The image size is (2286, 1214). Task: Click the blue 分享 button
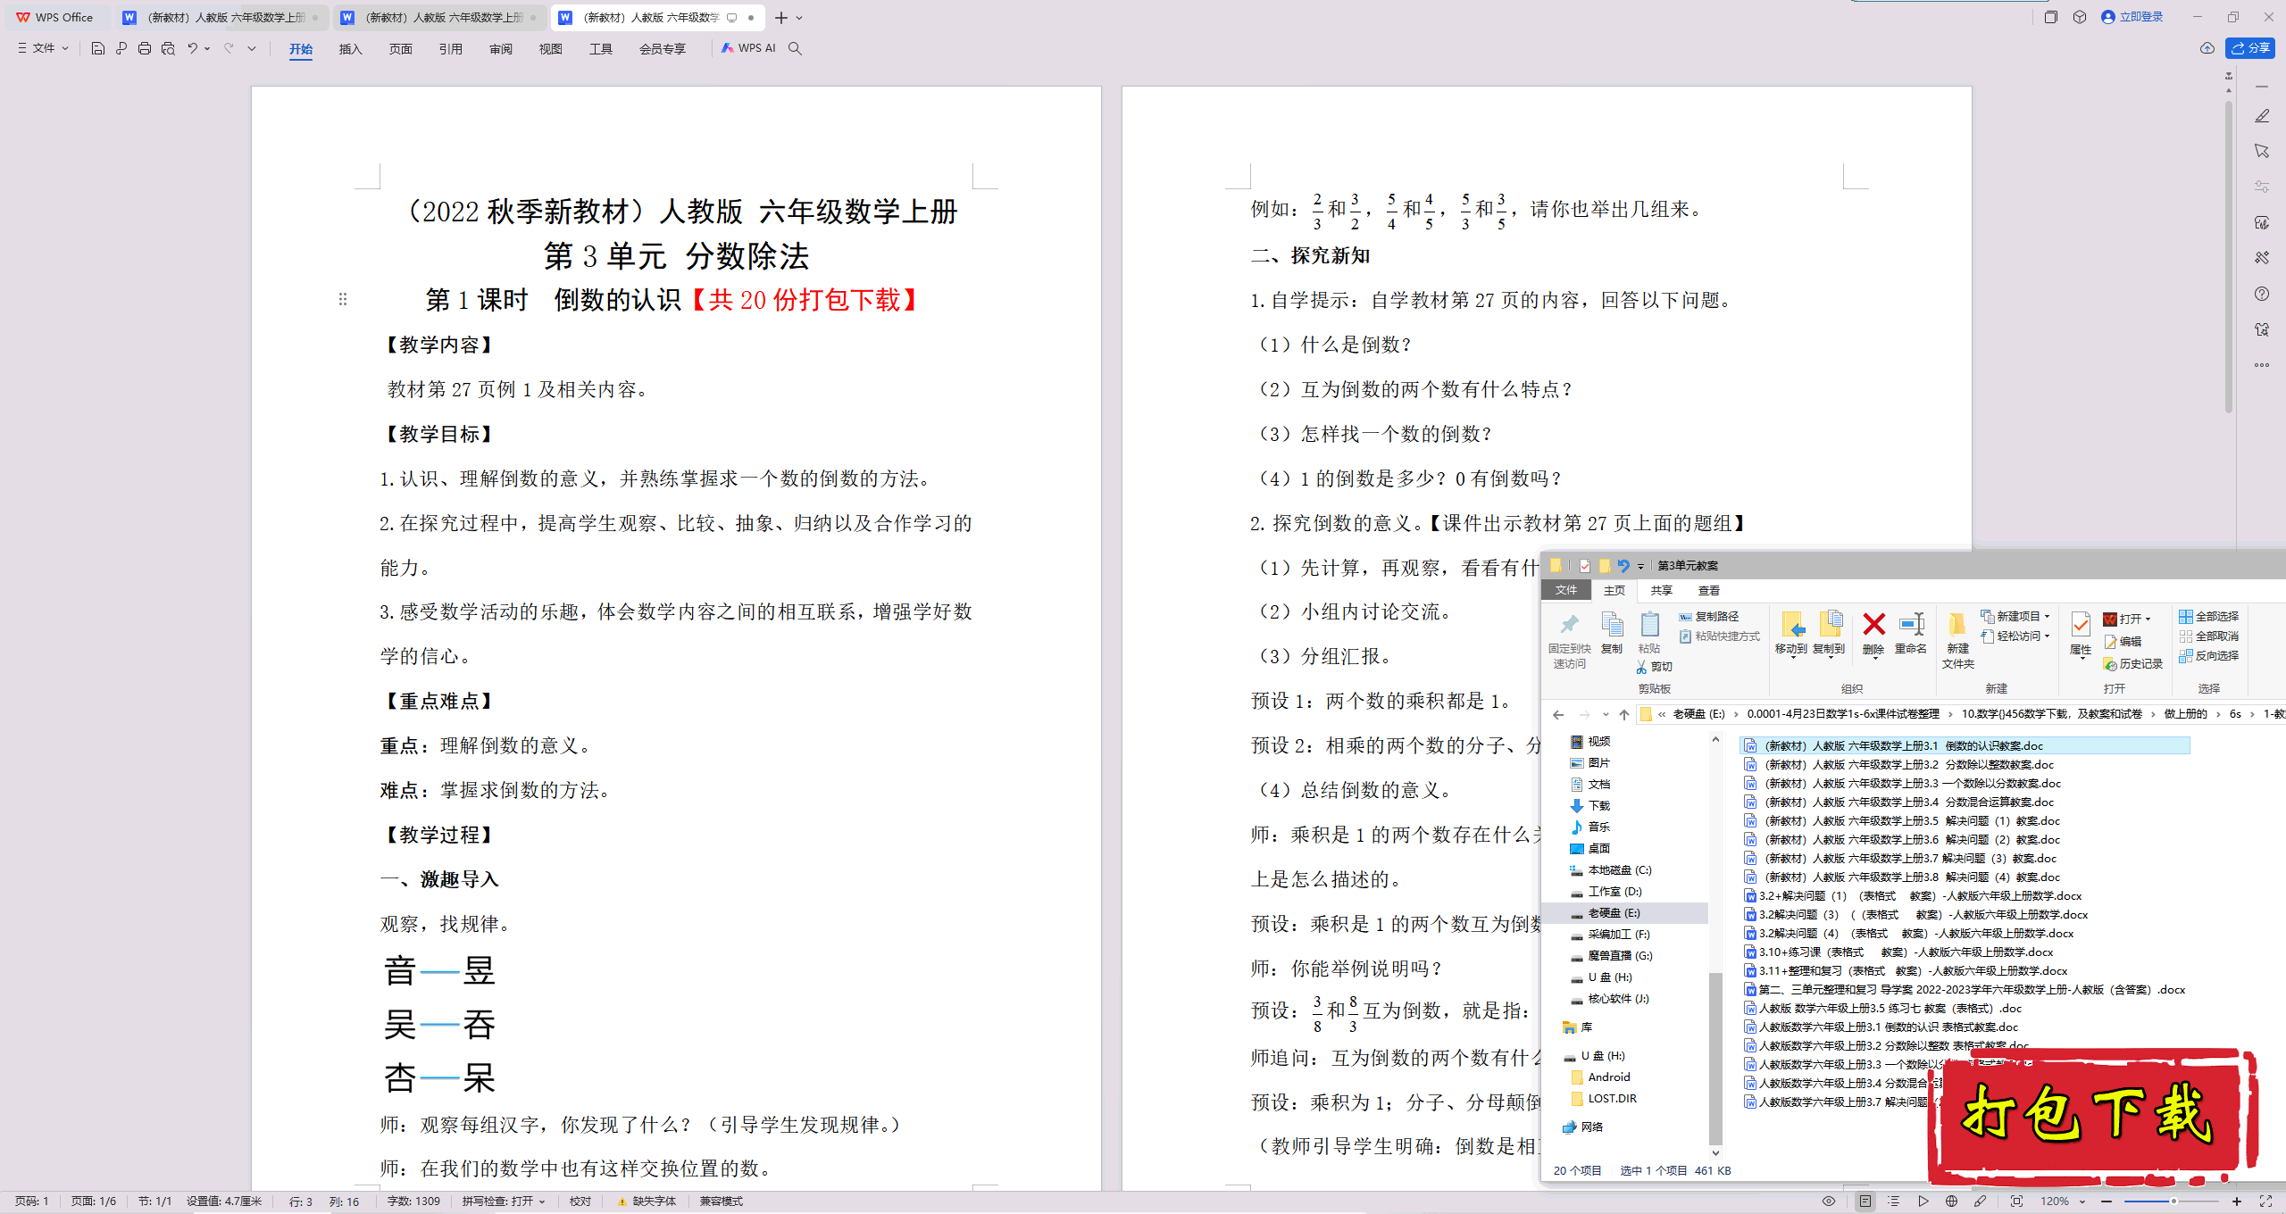(x=2250, y=48)
